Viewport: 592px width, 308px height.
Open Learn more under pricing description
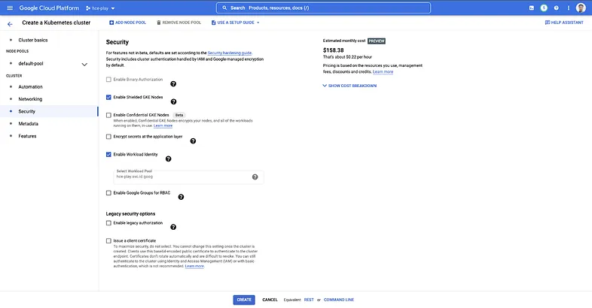(383, 72)
